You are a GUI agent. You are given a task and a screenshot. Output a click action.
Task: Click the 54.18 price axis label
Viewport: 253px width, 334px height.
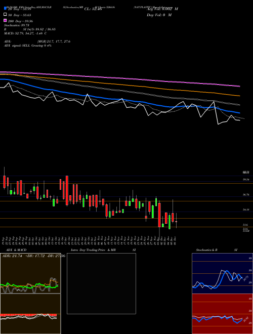click(246, 210)
